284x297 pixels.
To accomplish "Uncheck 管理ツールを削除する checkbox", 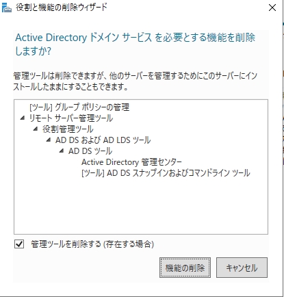I will [x=19, y=244].
